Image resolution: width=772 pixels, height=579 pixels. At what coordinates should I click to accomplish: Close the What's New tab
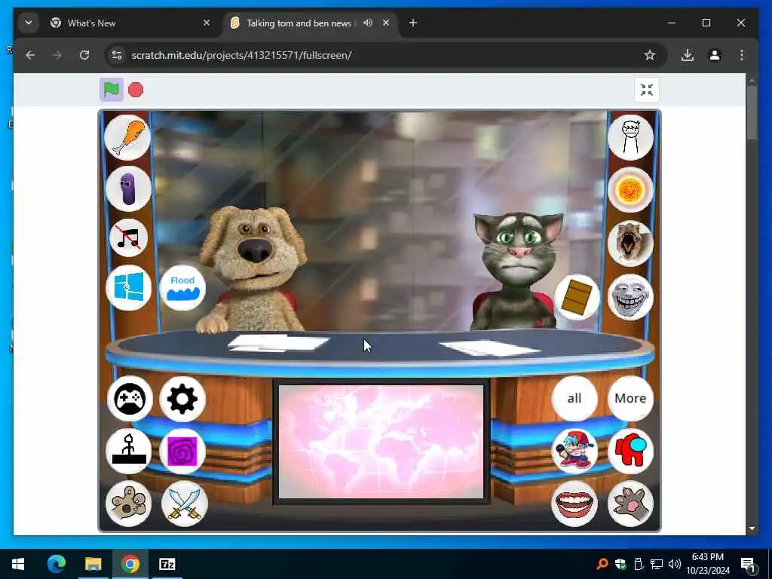click(x=207, y=23)
